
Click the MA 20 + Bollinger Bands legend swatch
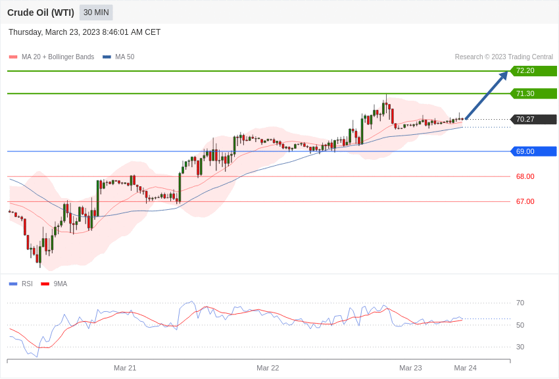(13, 57)
